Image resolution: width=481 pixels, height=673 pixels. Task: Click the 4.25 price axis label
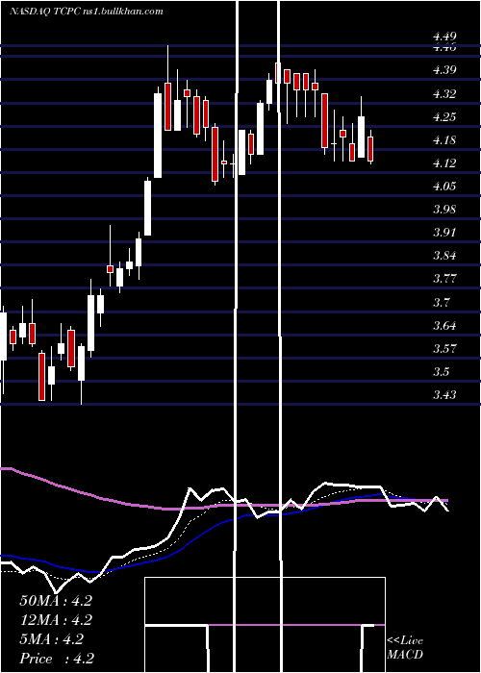tap(444, 117)
